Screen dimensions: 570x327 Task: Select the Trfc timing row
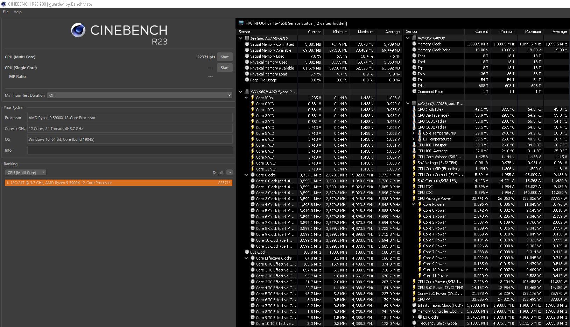pos(487,86)
